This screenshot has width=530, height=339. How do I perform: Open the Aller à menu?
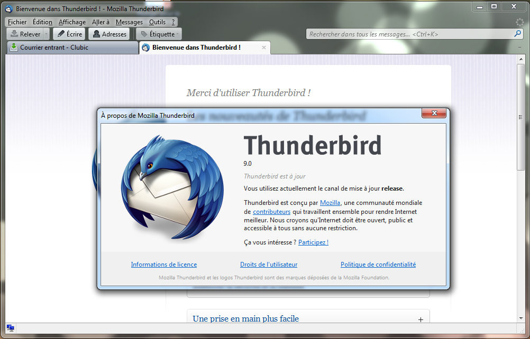click(100, 22)
